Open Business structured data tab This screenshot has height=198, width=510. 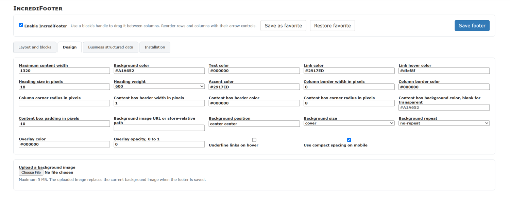click(x=111, y=47)
